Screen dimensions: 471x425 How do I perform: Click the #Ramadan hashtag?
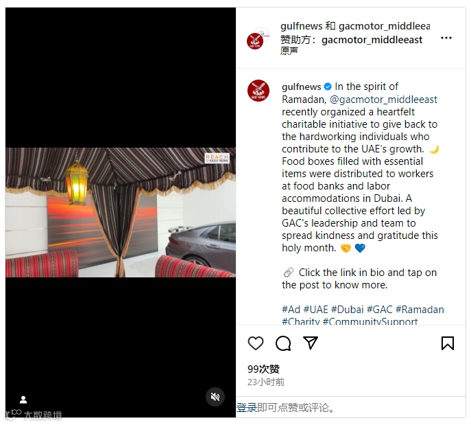click(x=420, y=309)
